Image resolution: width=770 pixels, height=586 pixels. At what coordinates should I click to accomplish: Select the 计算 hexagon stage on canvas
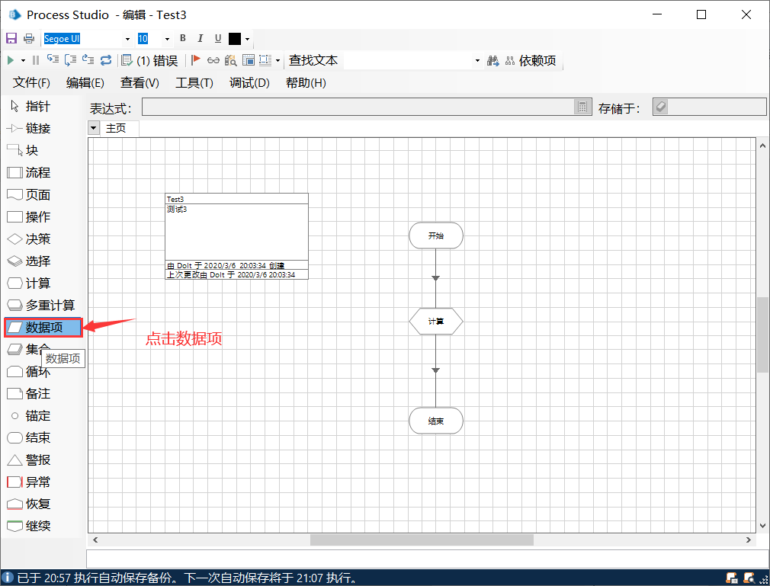pos(436,322)
